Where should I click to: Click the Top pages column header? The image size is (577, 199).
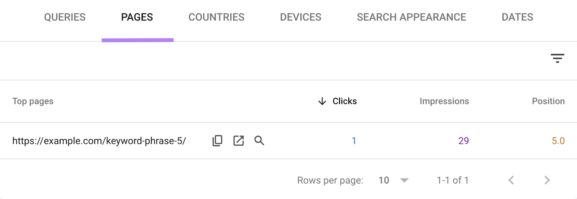click(33, 101)
